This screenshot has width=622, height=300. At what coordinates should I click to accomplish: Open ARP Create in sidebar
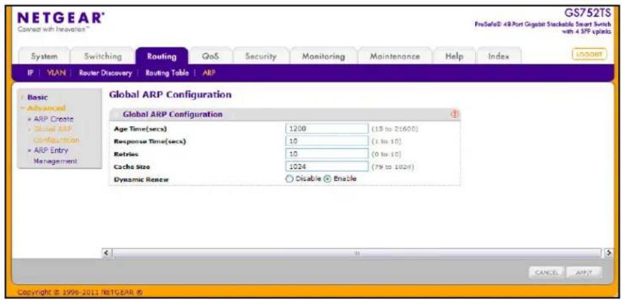pyautogui.click(x=53, y=119)
